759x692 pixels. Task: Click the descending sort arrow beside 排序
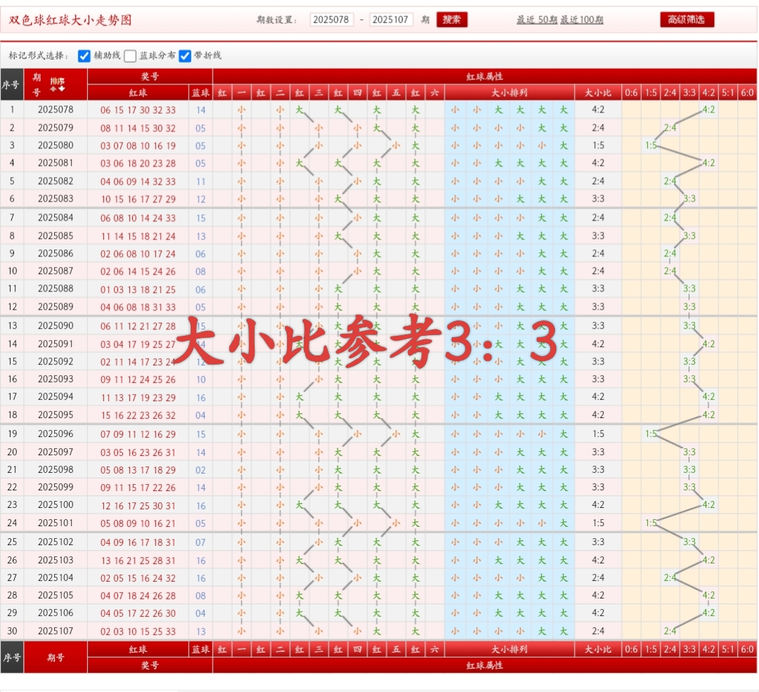point(61,89)
